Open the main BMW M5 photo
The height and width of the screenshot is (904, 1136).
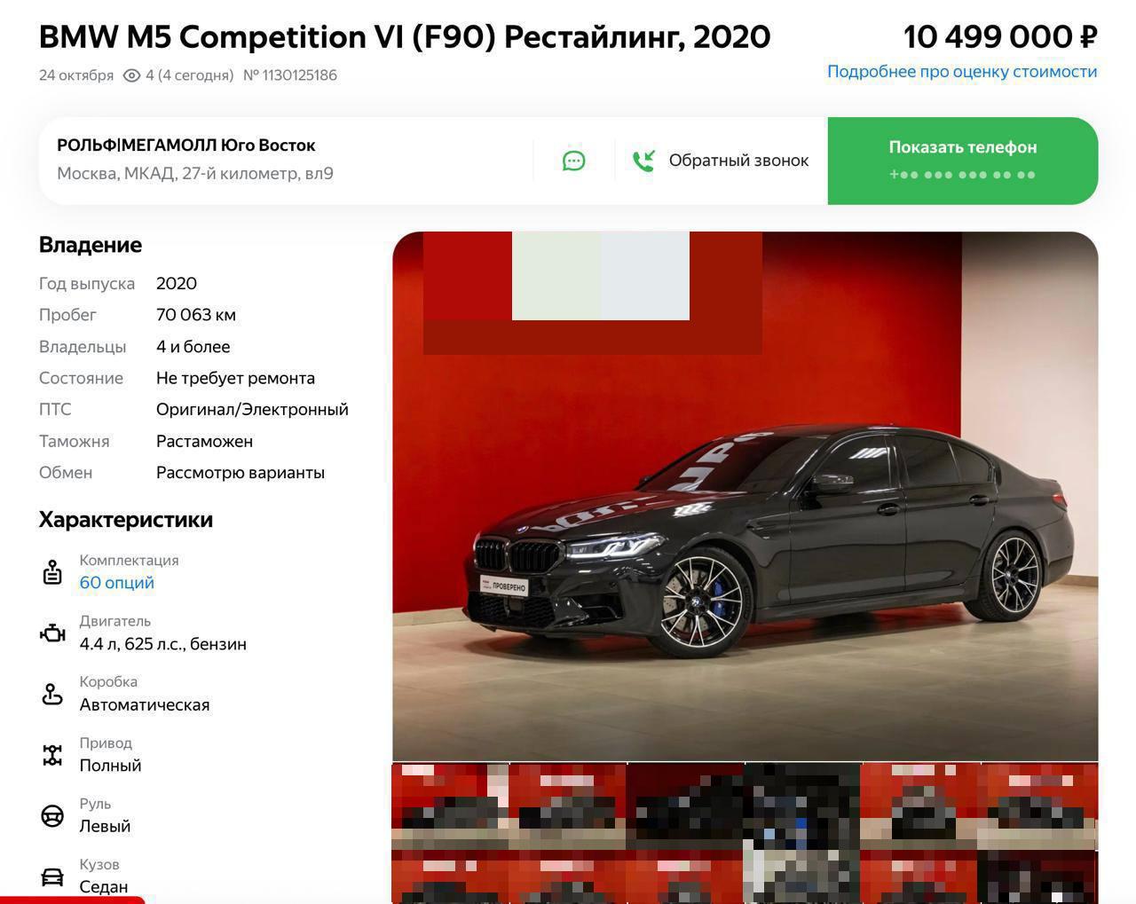(x=745, y=496)
